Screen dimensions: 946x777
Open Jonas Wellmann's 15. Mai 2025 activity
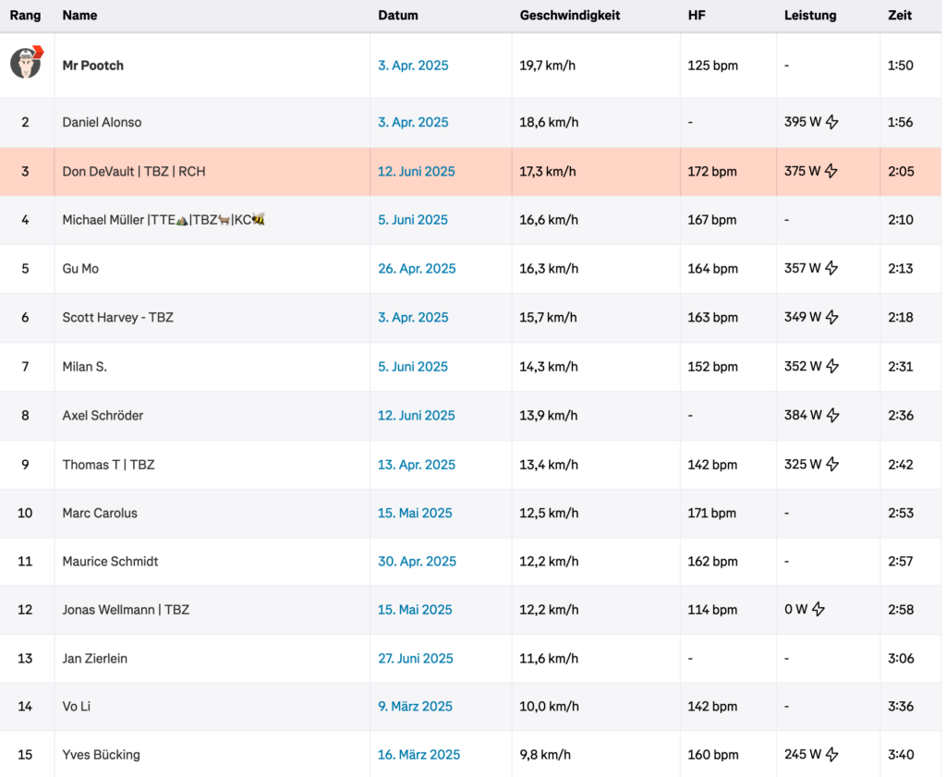pos(415,609)
